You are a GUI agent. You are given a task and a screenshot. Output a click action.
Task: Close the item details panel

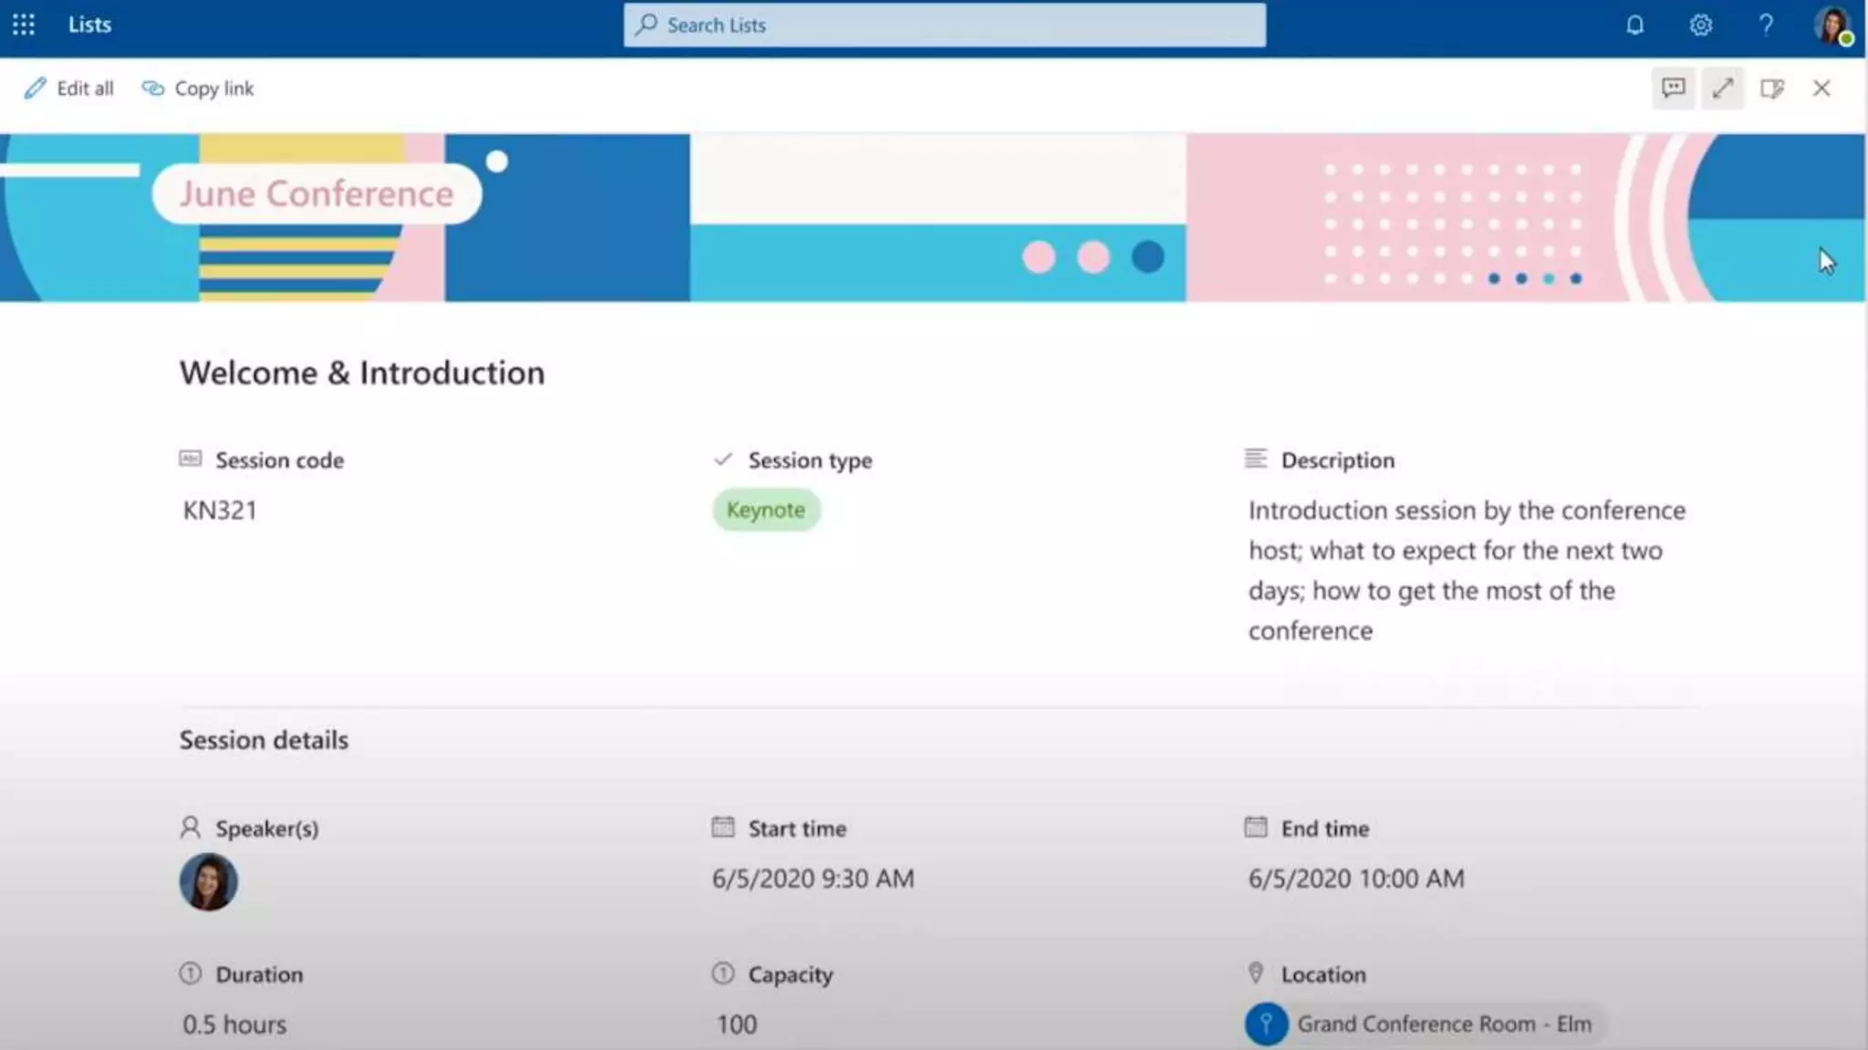pyautogui.click(x=1821, y=88)
